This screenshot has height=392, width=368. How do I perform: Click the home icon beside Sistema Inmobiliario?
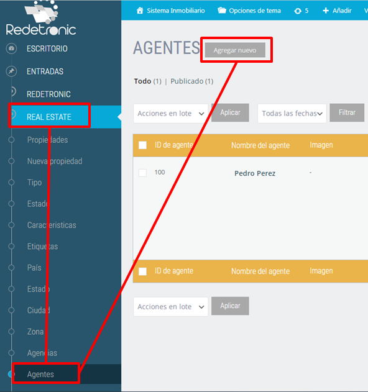tap(140, 11)
